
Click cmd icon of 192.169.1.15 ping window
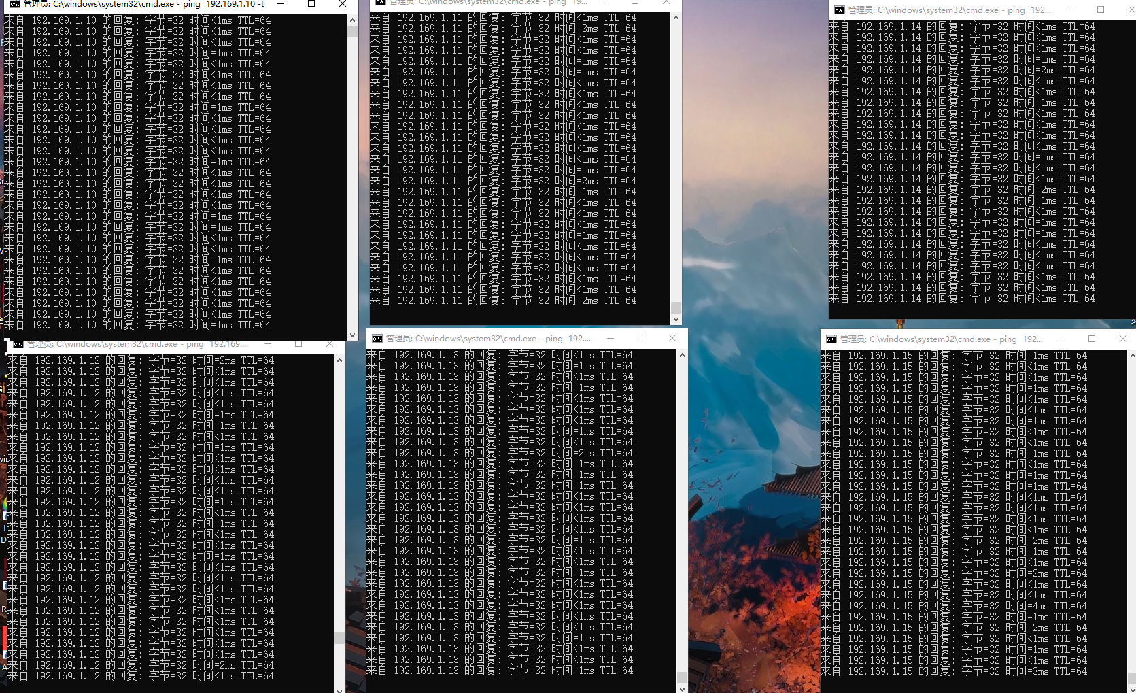click(831, 339)
